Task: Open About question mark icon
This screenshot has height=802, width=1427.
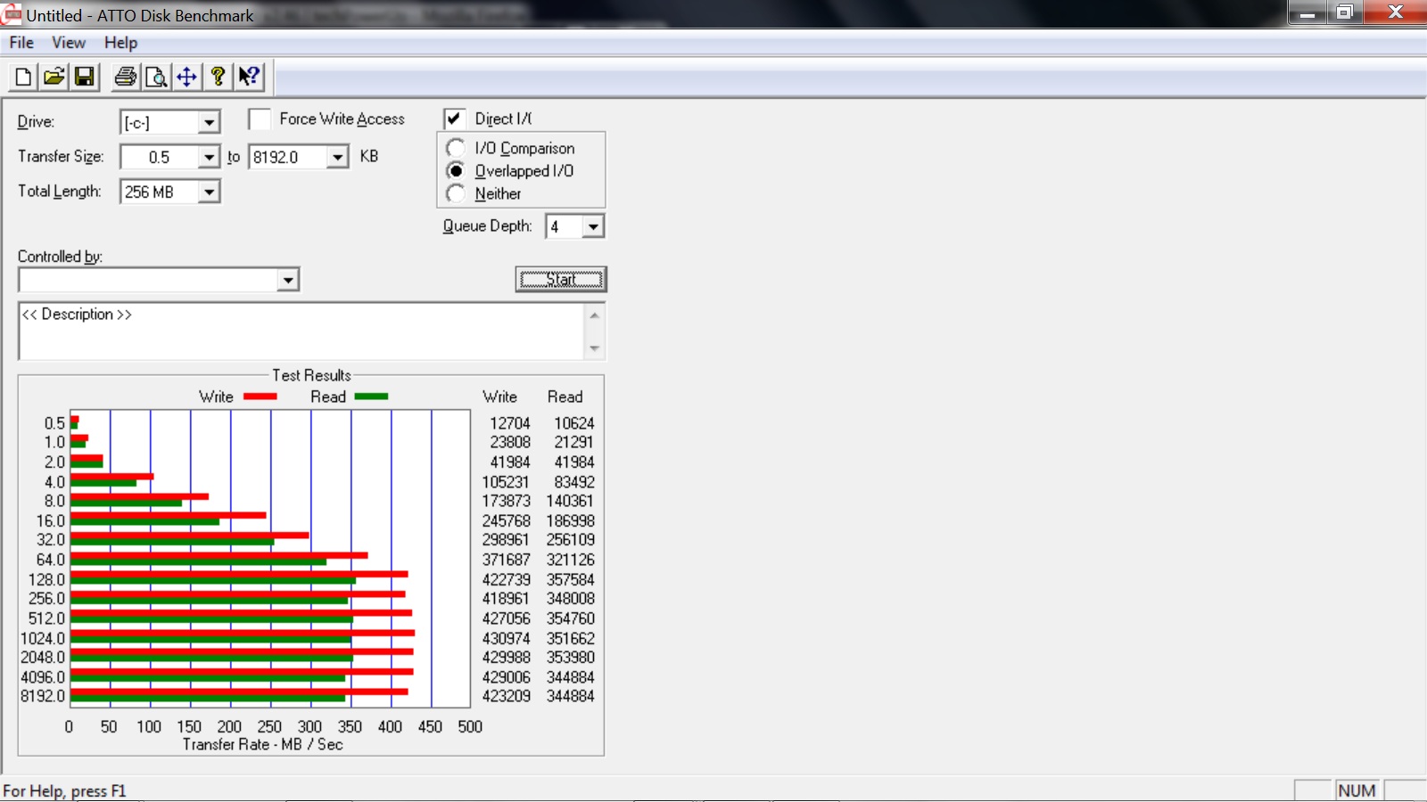Action: [x=218, y=78]
